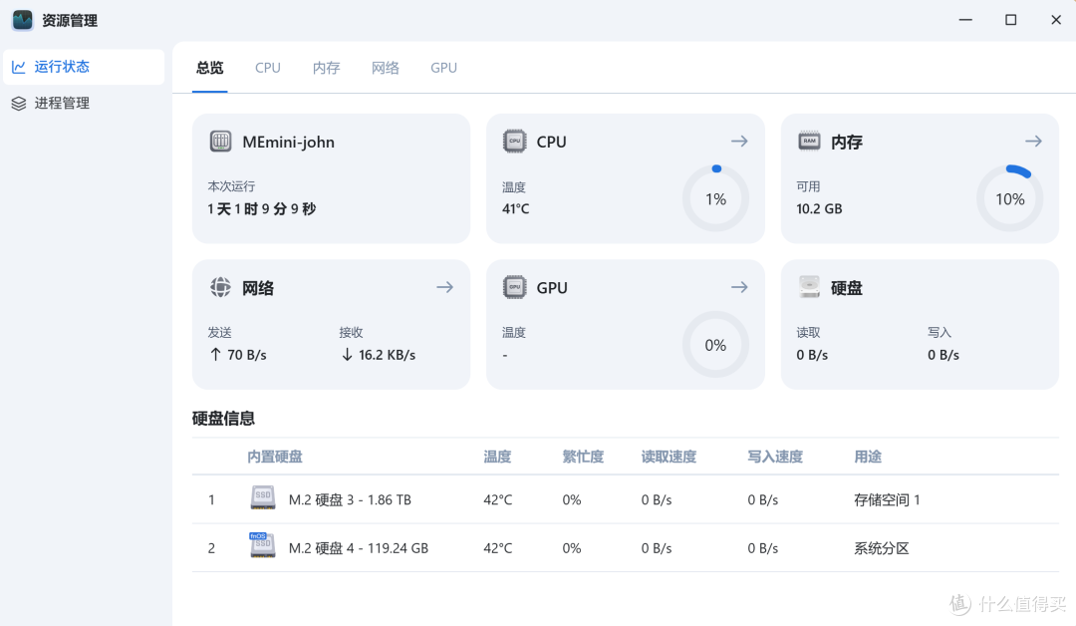1076x626 pixels.
Task: Click the SSD icon for M.2 硬盘 3
Action: point(263,498)
